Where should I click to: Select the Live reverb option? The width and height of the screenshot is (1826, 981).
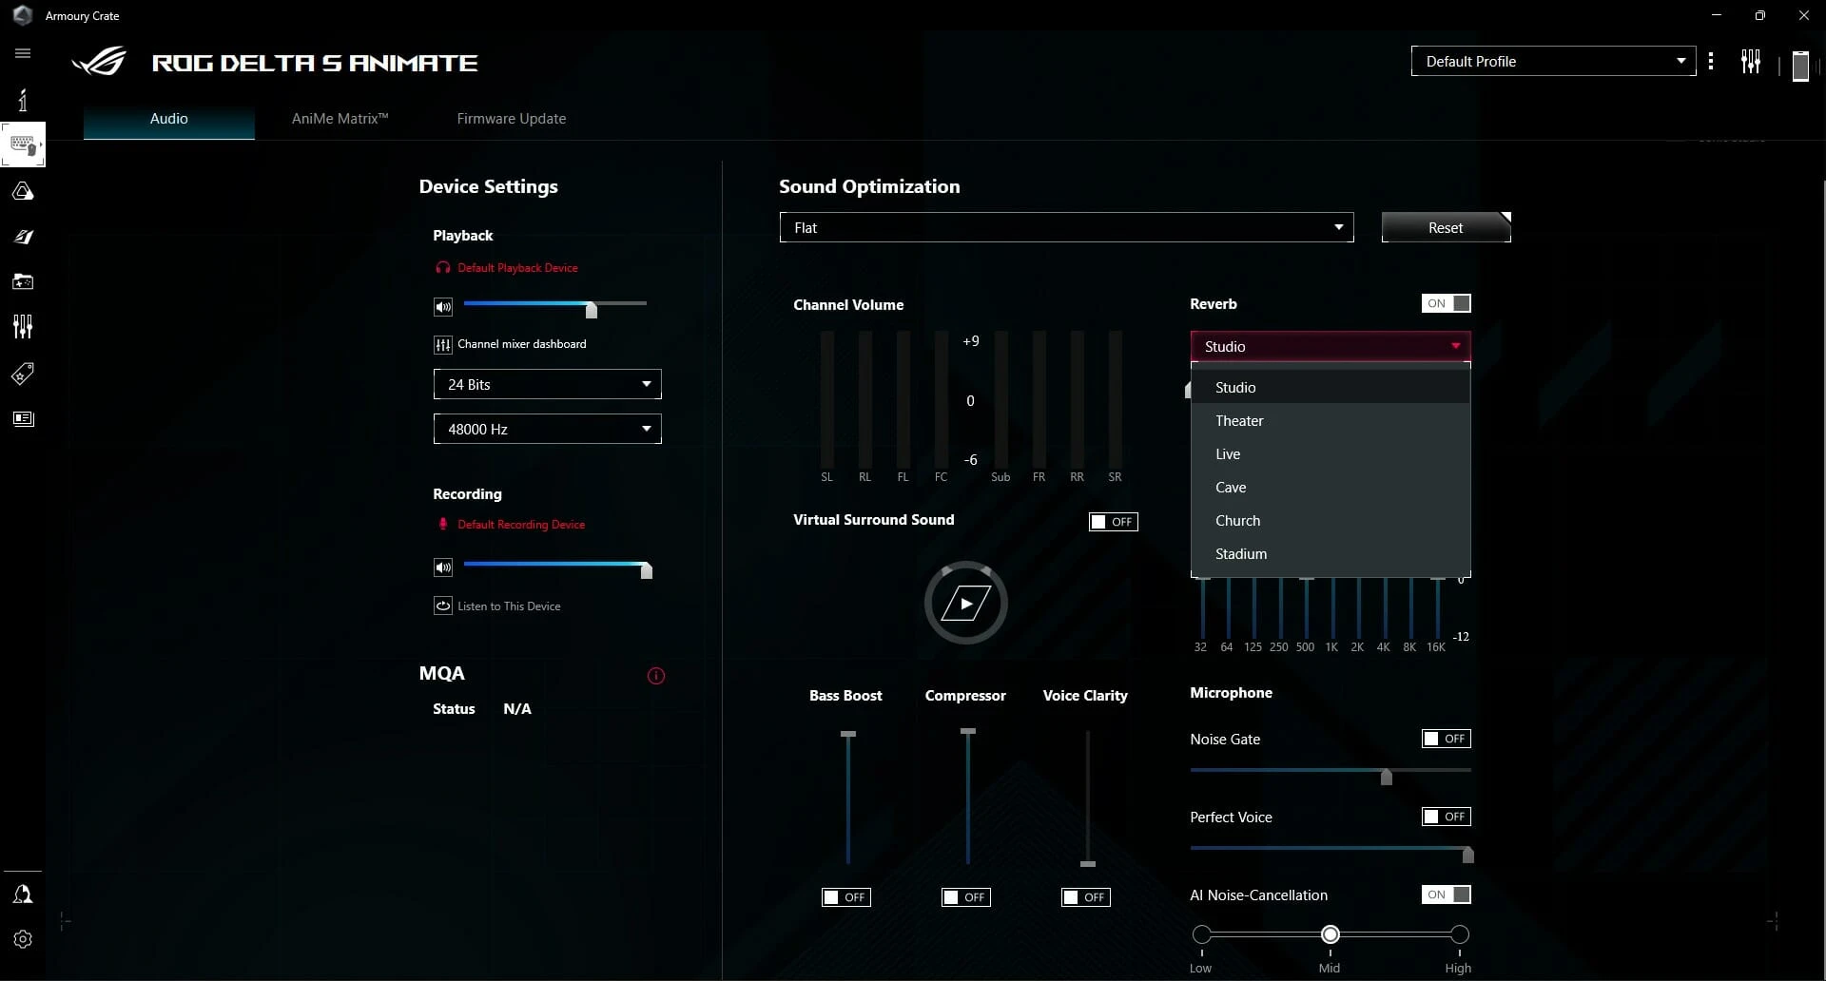click(x=1331, y=453)
